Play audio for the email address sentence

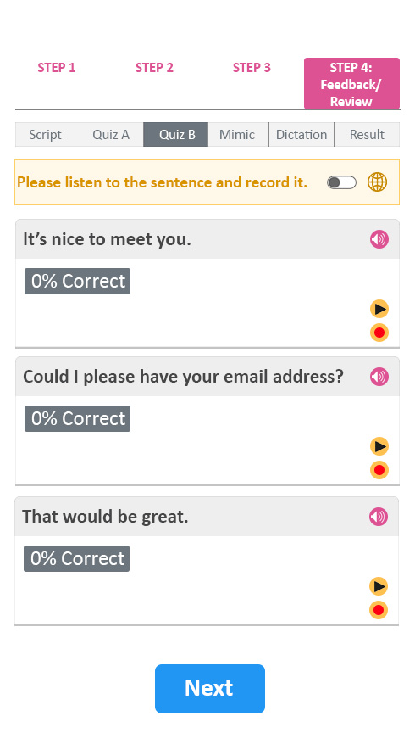pyautogui.click(x=379, y=377)
